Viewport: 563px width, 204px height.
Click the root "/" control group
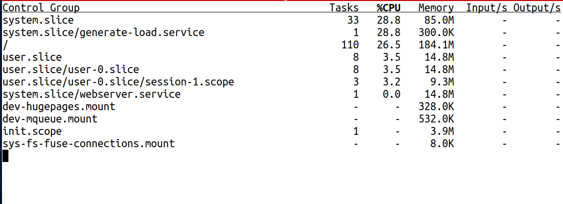5,45
